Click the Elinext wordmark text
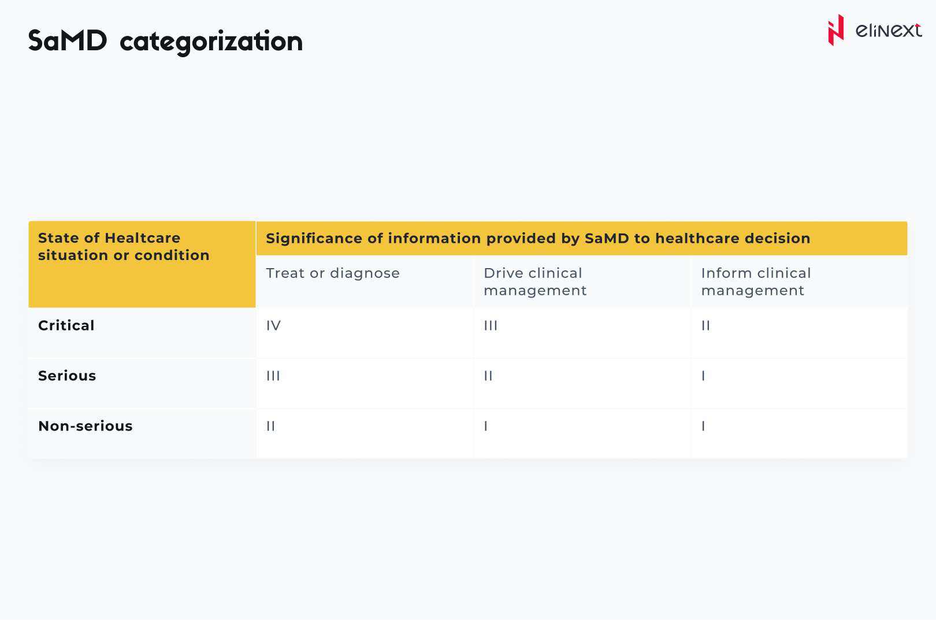 tap(888, 30)
